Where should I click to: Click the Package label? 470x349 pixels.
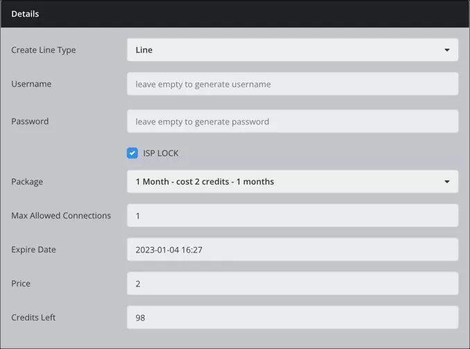pyautogui.click(x=27, y=182)
